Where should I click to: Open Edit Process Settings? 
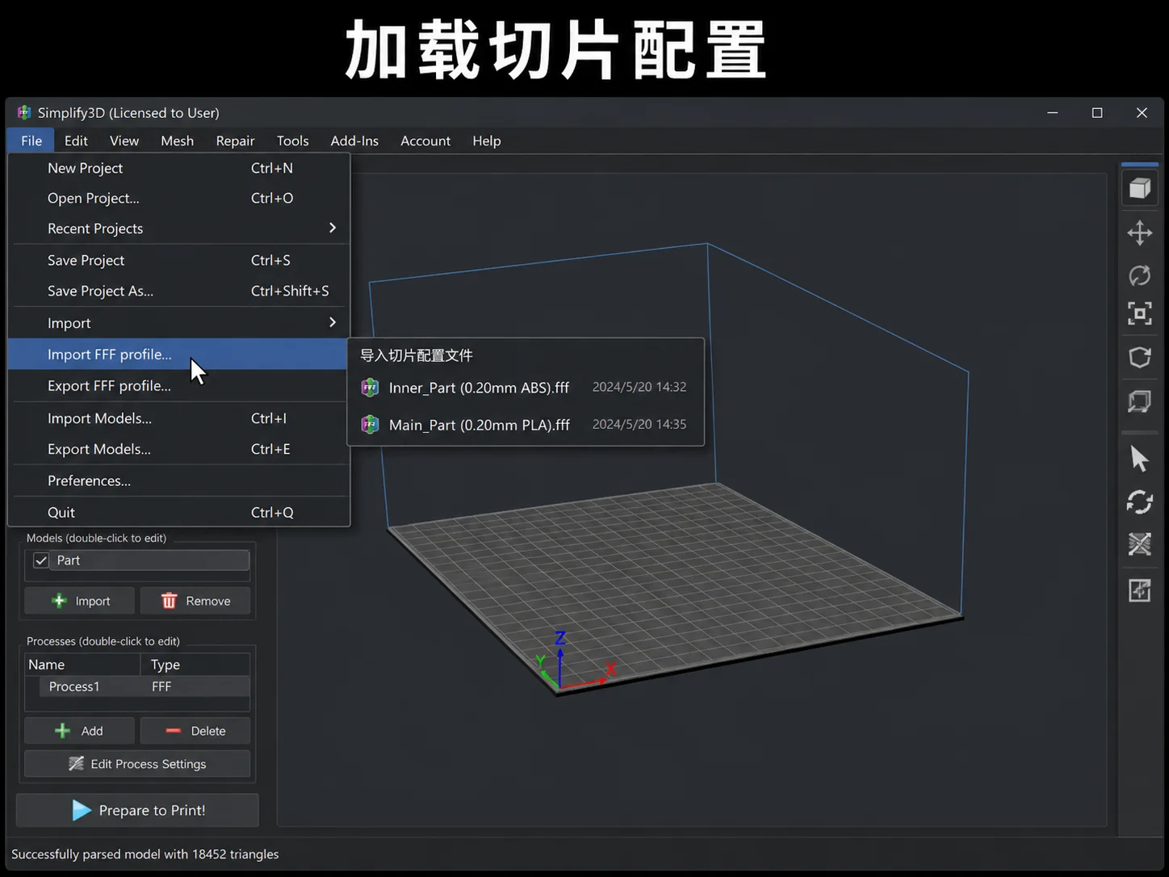tap(137, 764)
